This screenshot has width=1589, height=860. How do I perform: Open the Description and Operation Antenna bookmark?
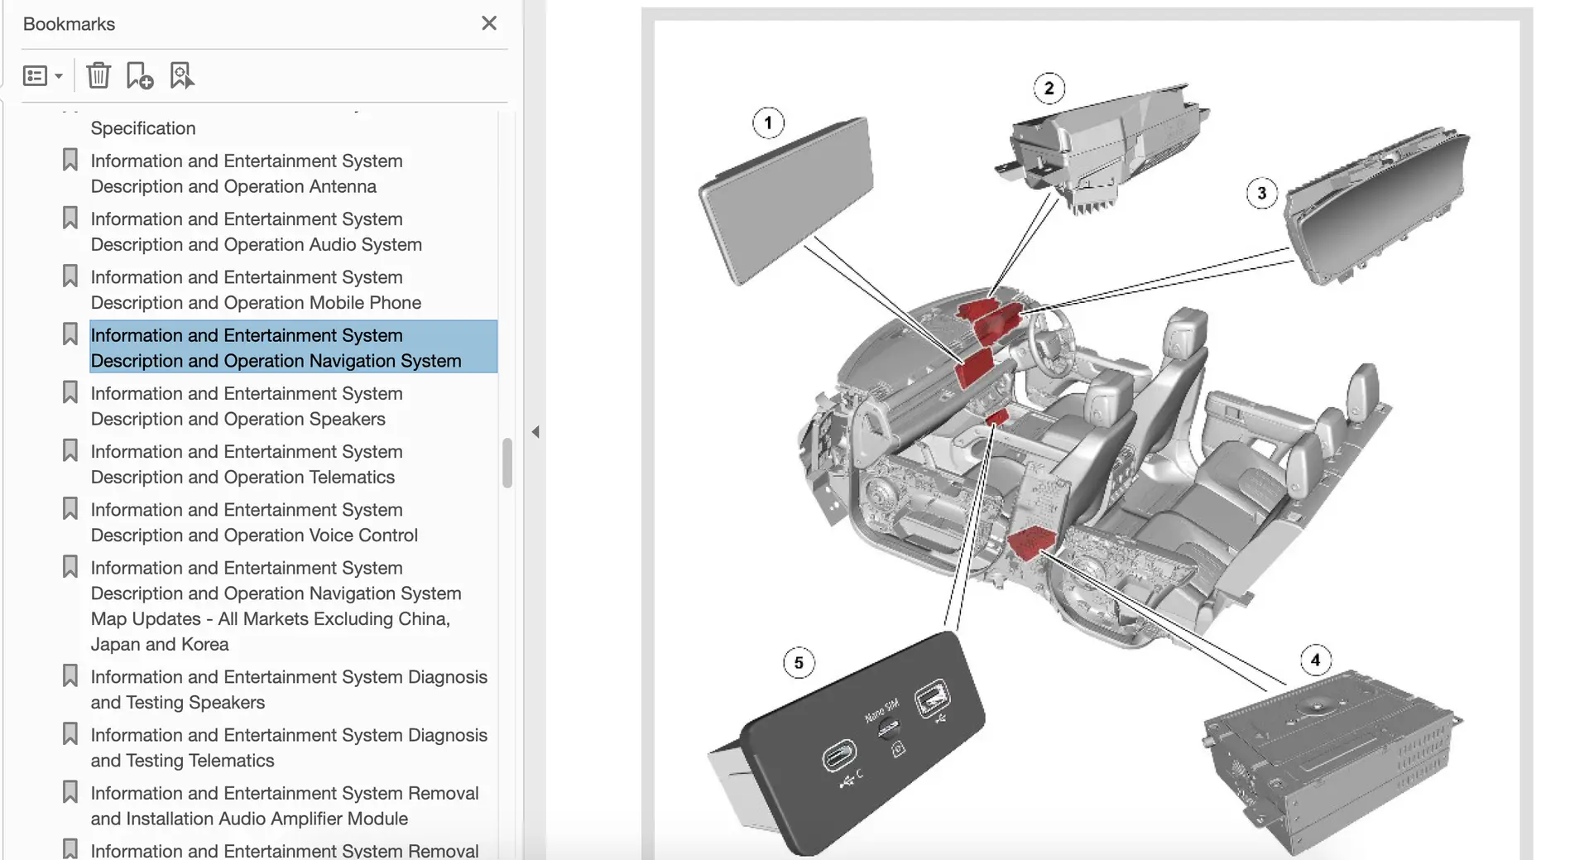coord(246,174)
